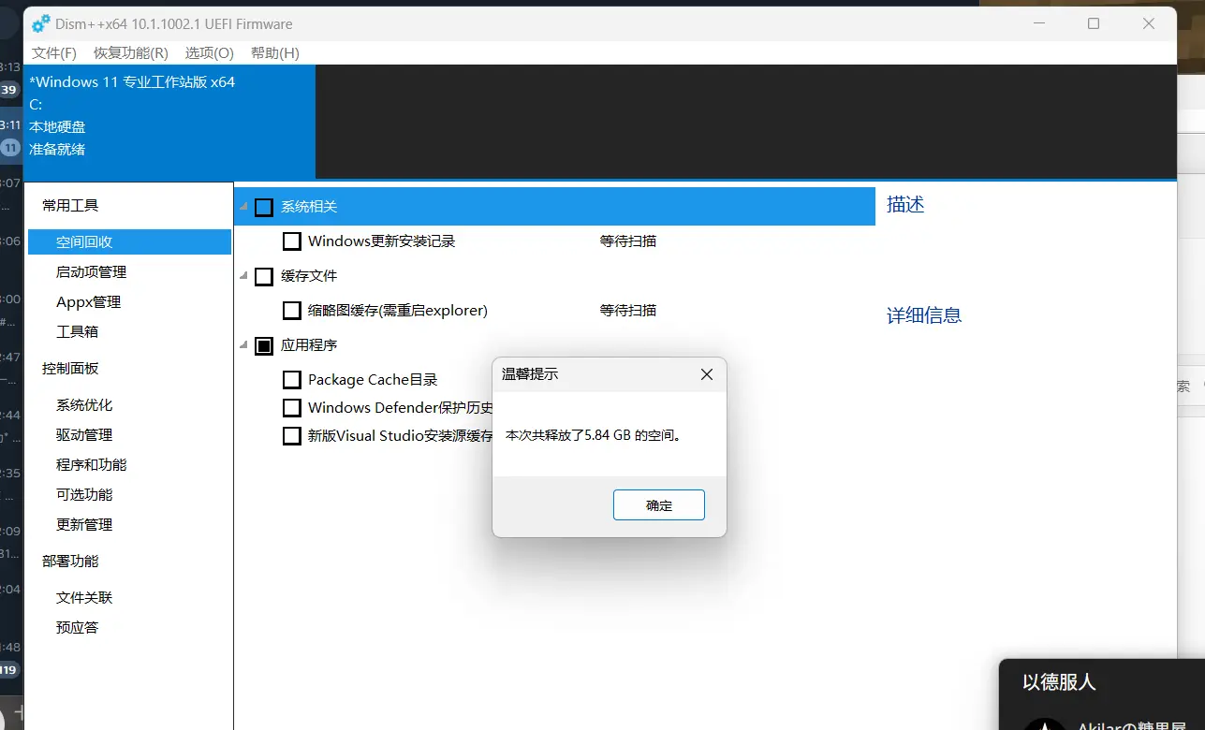This screenshot has width=1205, height=730.
Task: Click the 本次共释放了5.84 GB message text
Action: pyautogui.click(x=594, y=436)
